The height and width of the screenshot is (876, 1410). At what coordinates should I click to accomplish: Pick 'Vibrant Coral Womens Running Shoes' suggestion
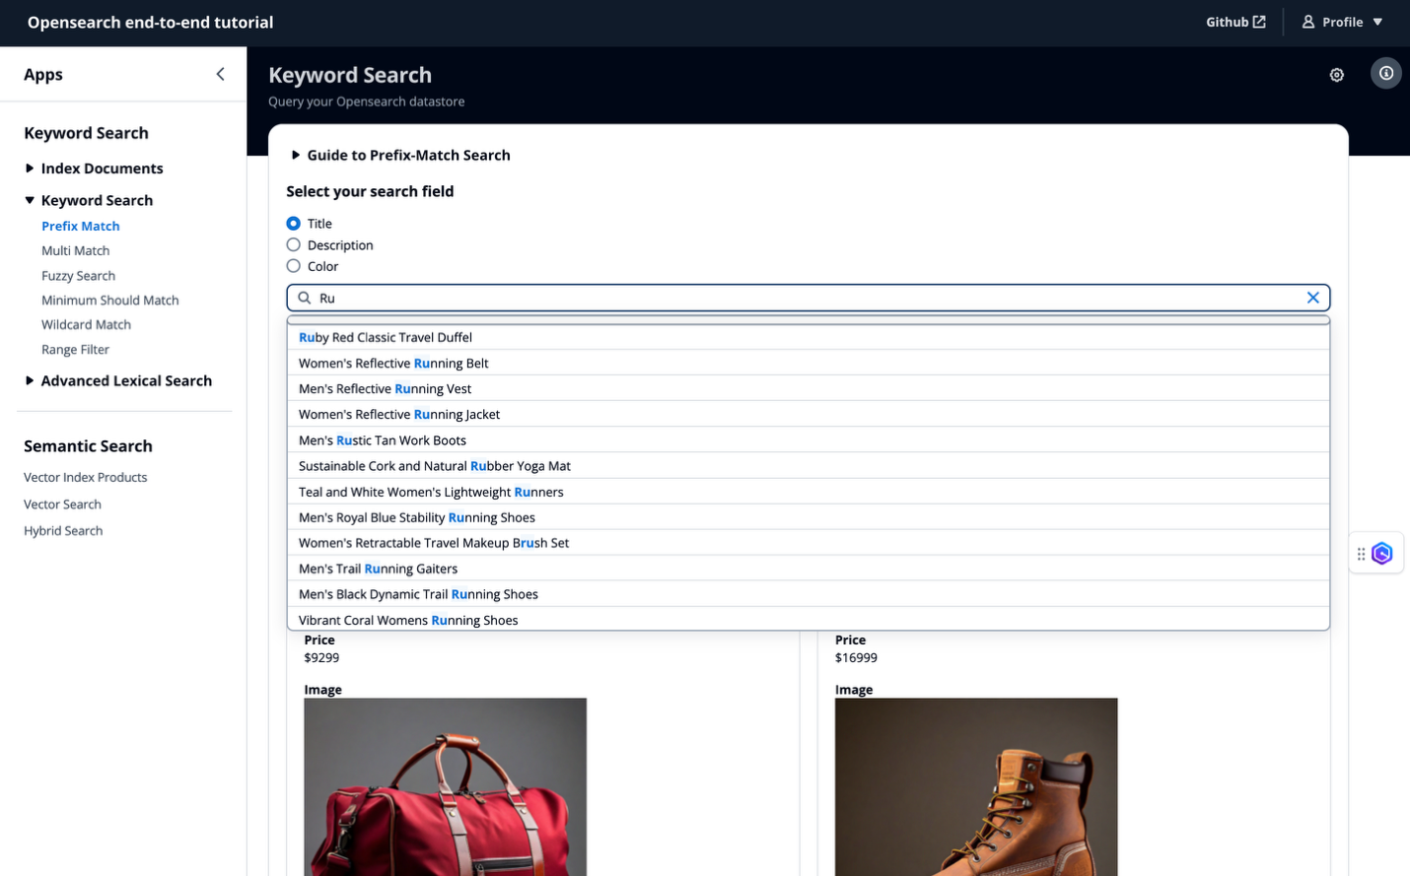click(x=809, y=619)
